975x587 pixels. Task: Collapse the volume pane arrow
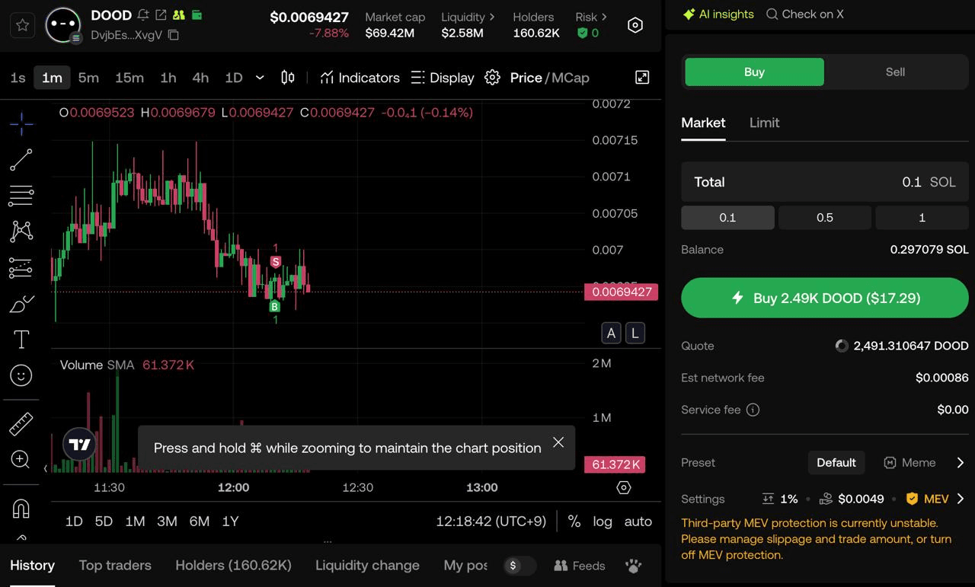[x=46, y=469]
